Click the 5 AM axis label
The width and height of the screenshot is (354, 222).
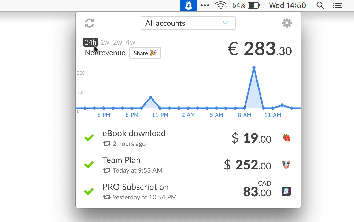tap(216, 115)
